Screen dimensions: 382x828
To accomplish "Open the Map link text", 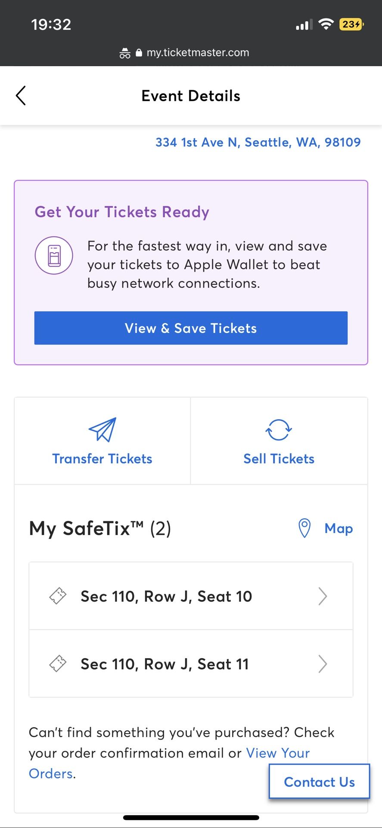I will [x=339, y=529].
